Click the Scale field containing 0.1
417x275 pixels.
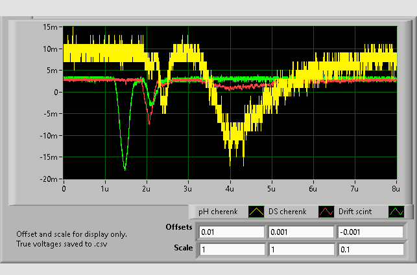[x=370, y=249]
